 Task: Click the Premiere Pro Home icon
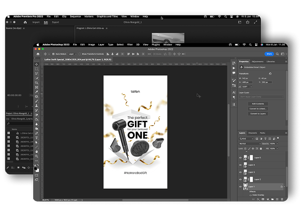pos(25,22)
